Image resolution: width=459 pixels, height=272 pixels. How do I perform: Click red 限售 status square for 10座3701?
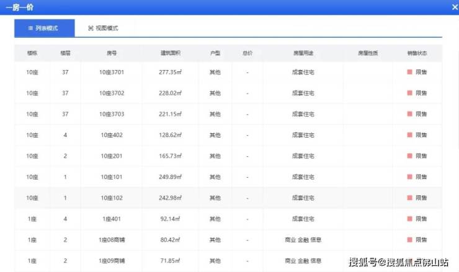pos(409,72)
